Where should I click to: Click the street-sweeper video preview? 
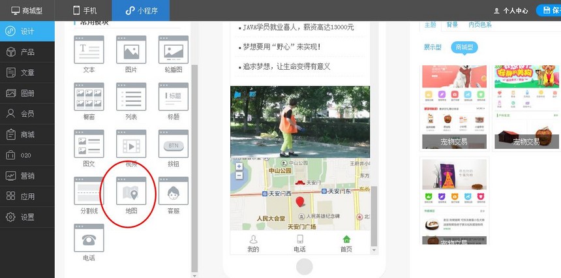point(300,122)
